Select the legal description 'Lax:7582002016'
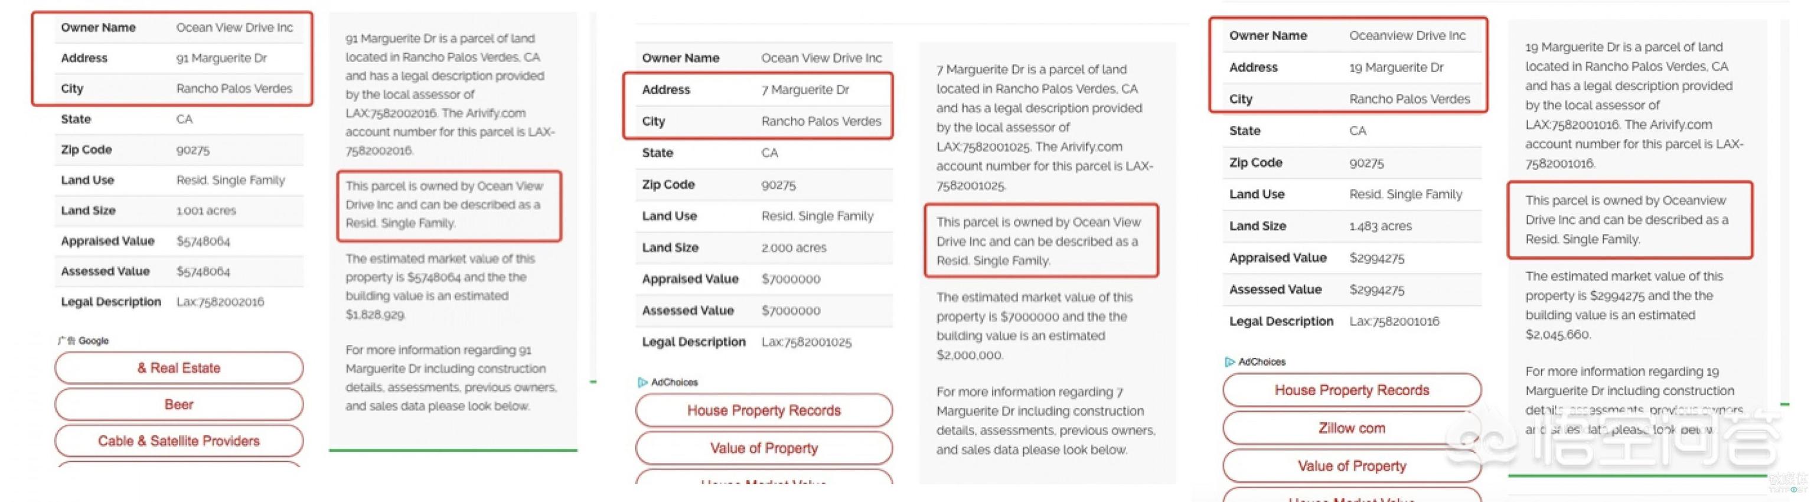This screenshot has height=502, width=1814. [220, 302]
